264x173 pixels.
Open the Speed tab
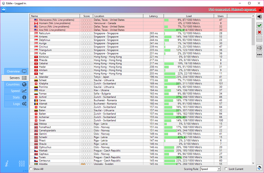pos(16,91)
